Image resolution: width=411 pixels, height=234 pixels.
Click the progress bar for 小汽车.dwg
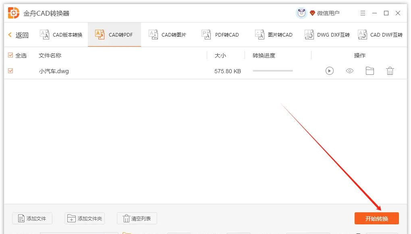273,71
